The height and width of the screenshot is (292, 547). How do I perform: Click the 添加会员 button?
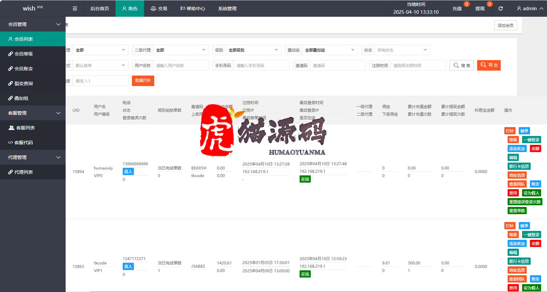click(x=506, y=25)
